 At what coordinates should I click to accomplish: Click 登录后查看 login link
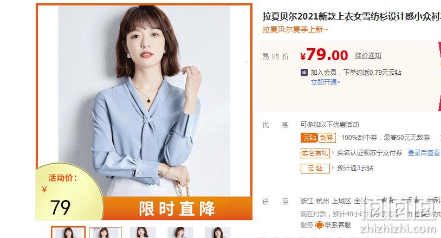424,153
